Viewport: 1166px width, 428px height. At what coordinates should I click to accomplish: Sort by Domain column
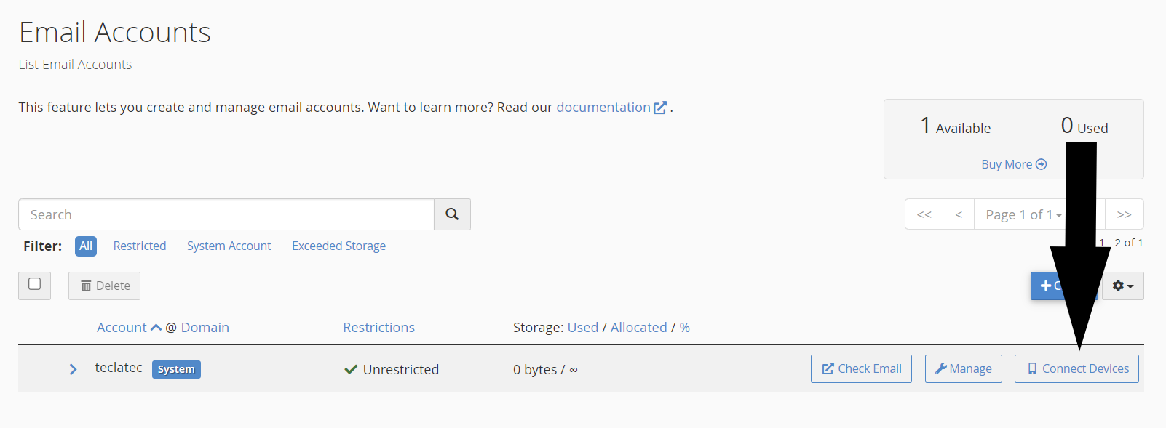(205, 328)
